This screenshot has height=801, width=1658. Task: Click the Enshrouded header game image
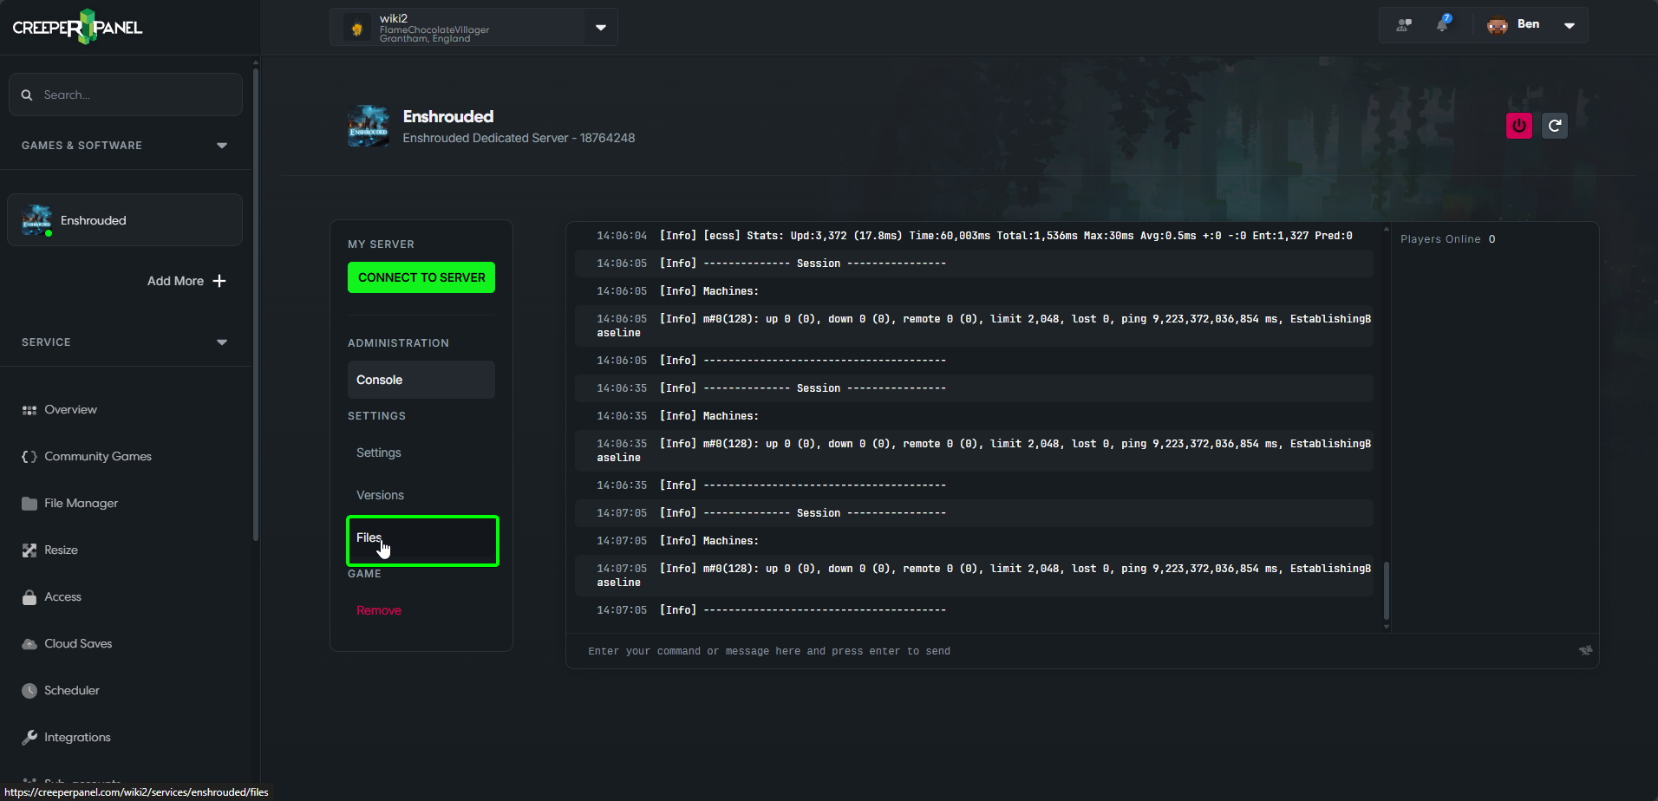coord(369,126)
